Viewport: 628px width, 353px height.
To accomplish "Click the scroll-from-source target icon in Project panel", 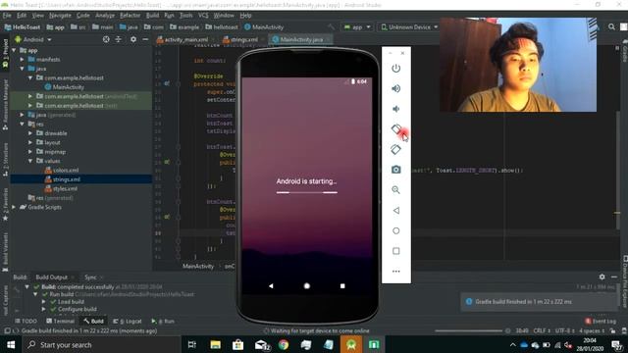I will click(106, 39).
